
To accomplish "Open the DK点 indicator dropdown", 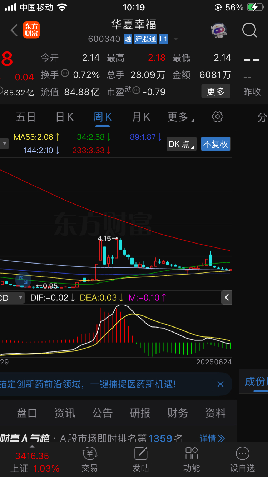I will [x=182, y=144].
